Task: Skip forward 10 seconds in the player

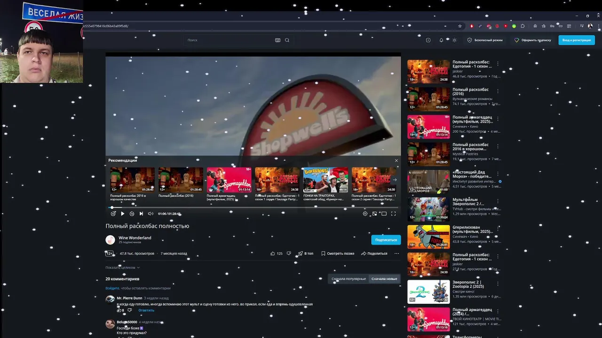Action: pos(132,214)
